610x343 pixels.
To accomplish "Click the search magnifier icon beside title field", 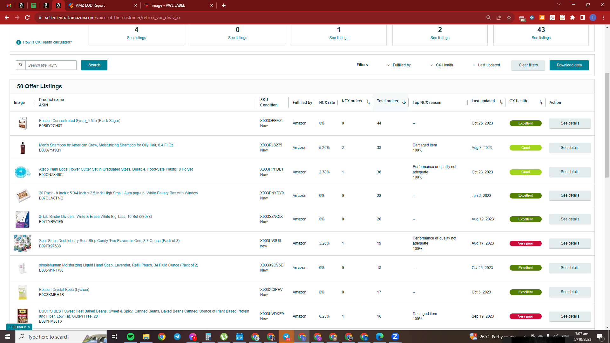I will pyautogui.click(x=21, y=65).
